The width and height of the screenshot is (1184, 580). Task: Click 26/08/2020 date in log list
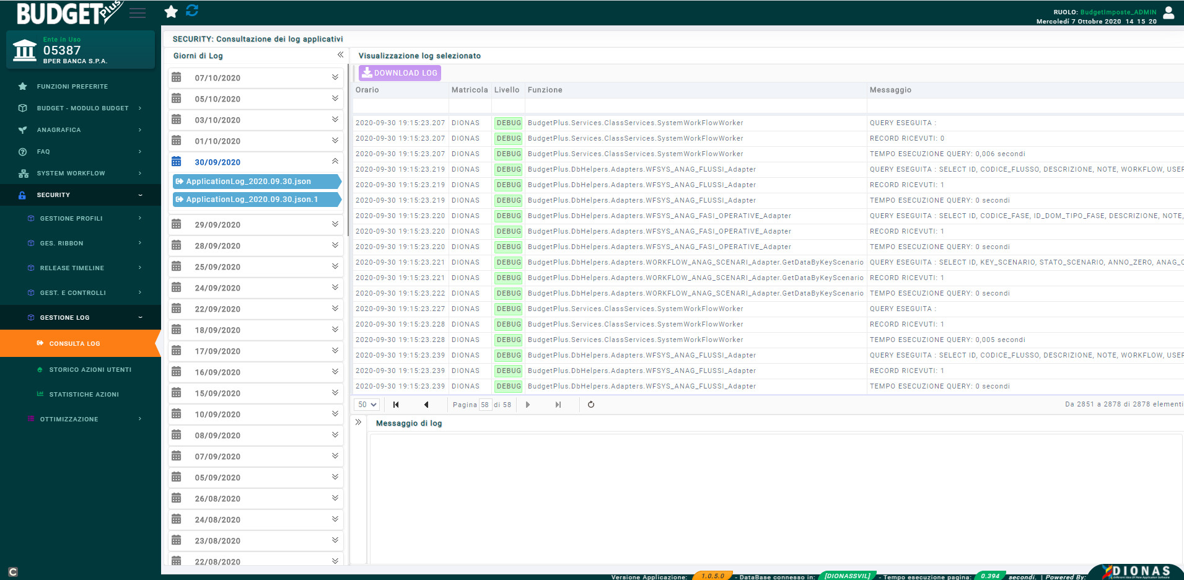[x=217, y=499]
